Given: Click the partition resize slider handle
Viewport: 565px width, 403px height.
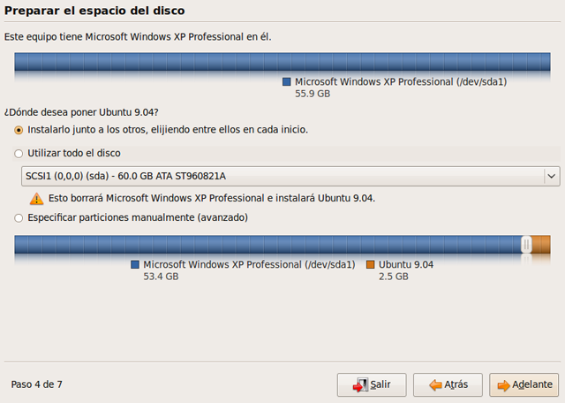Looking at the screenshot, I should pyautogui.click(x=527, y=245).
